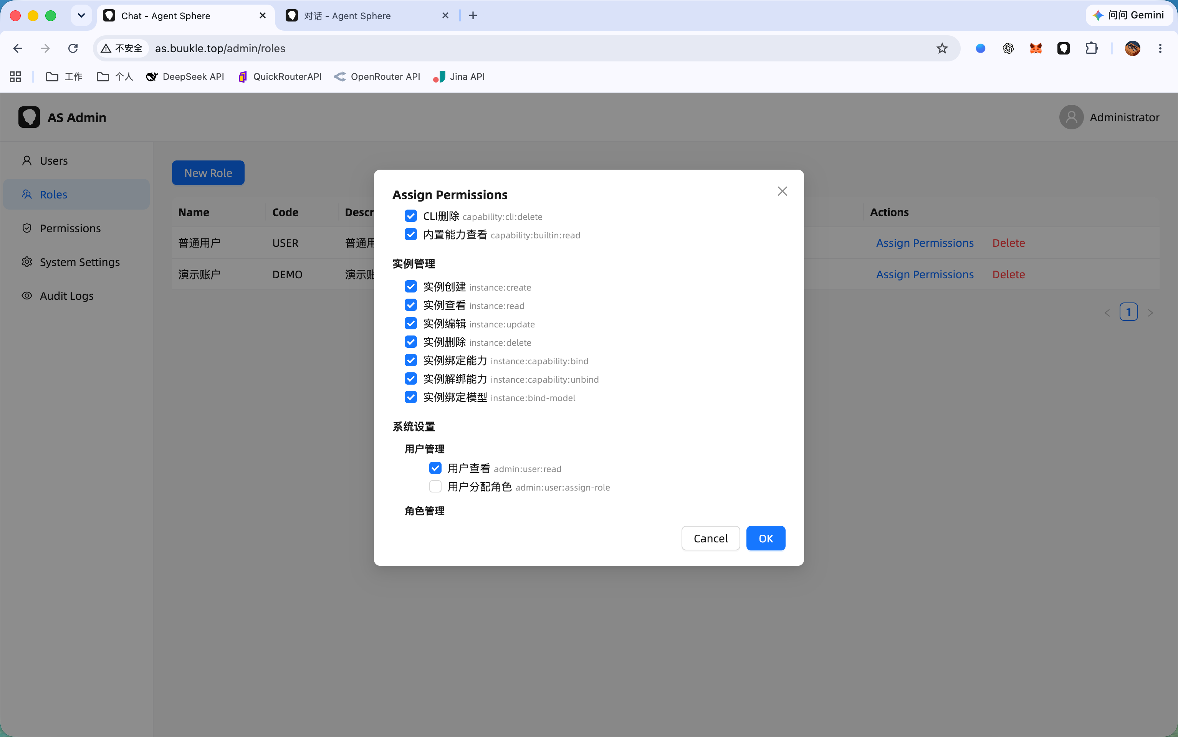Switch to the 对话 - Agent Sphere tab
This screenshot has width=1178, height=737.
click(367, 16)
